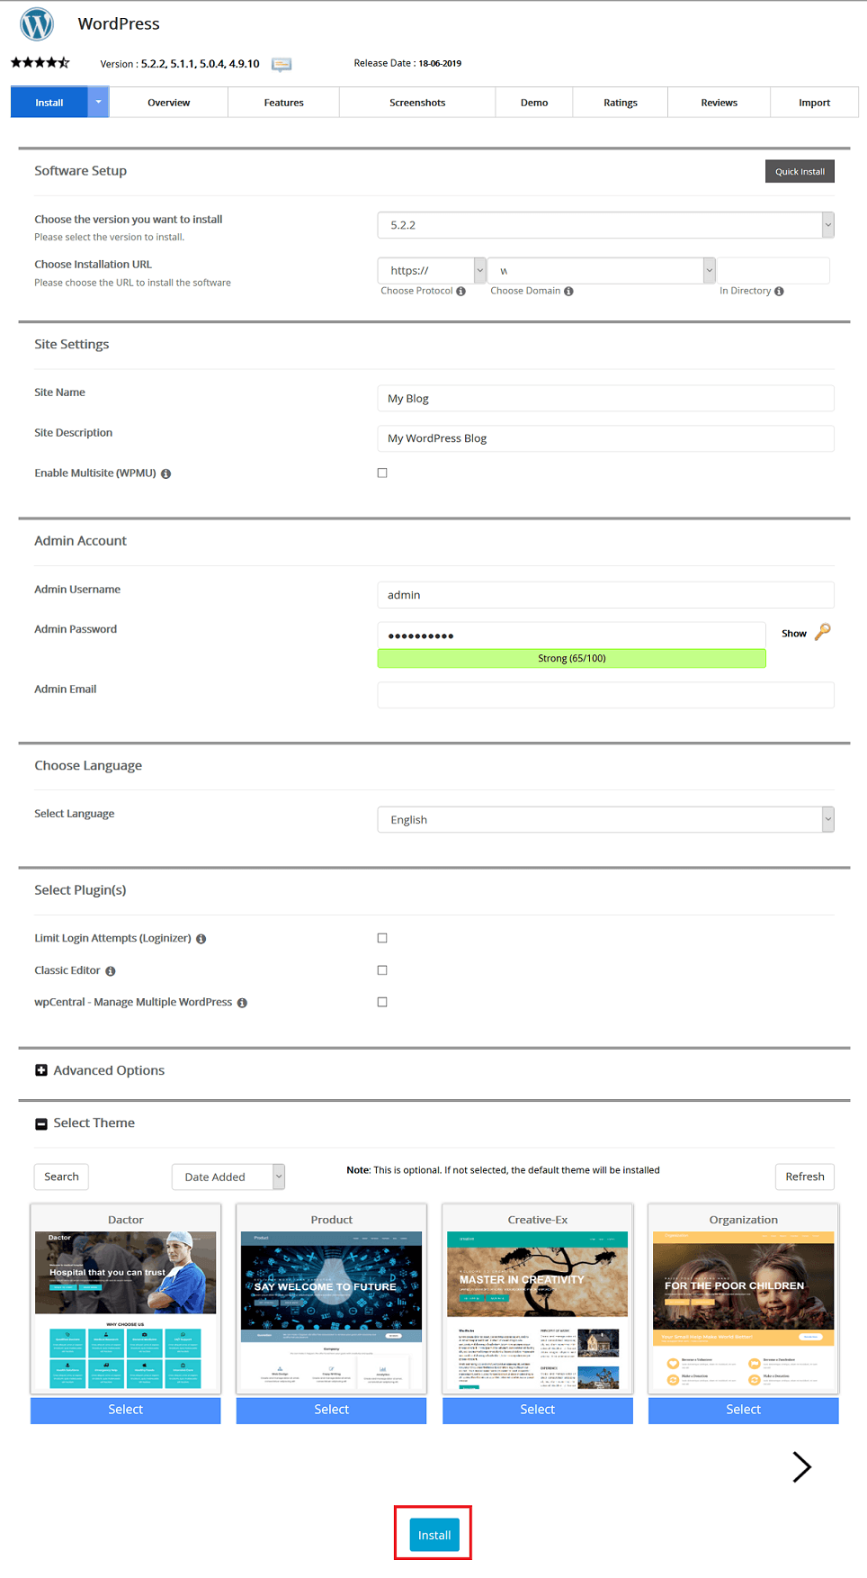This screenshot has width=867, height=1578.
Task: Click the bottom Install button
Action: [434, 1535]
